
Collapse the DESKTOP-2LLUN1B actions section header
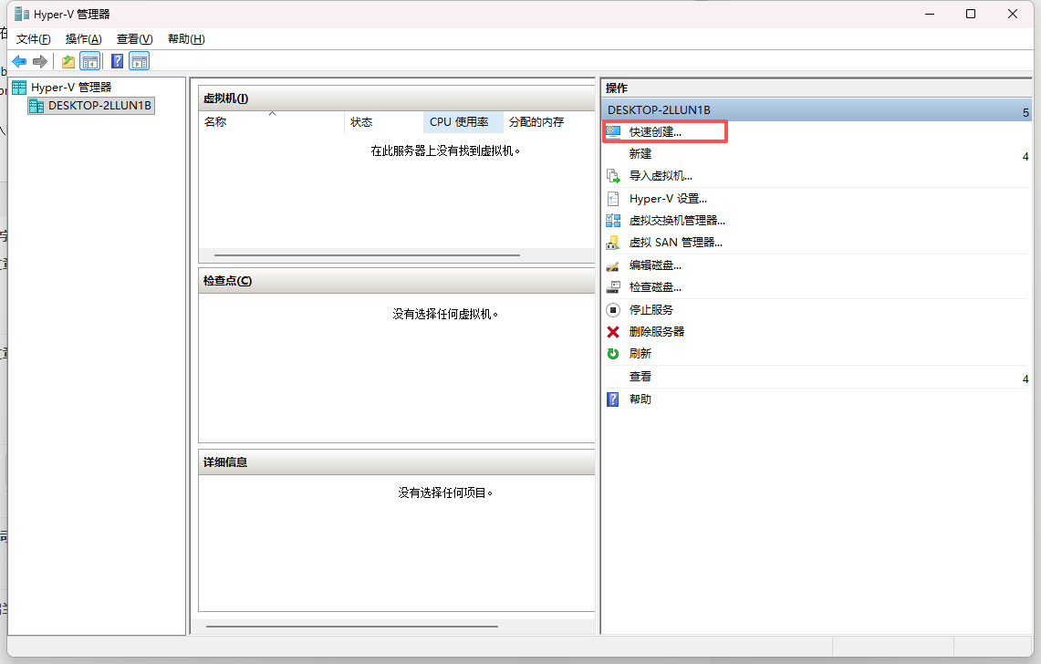coord(1025,111)
